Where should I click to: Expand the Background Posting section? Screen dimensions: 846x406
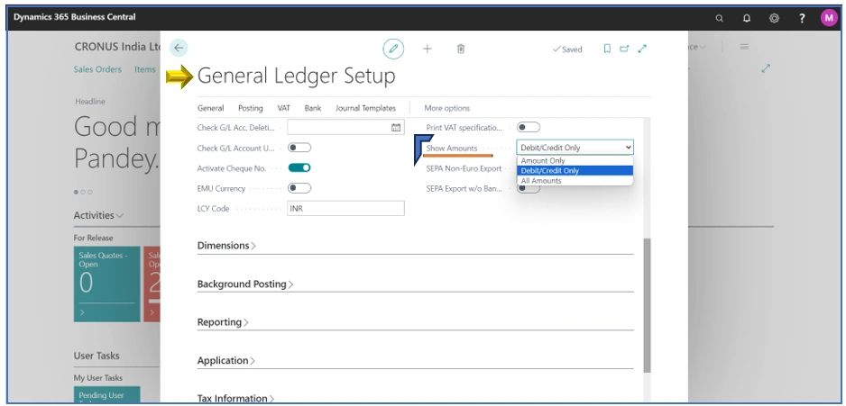coord(245,284)
